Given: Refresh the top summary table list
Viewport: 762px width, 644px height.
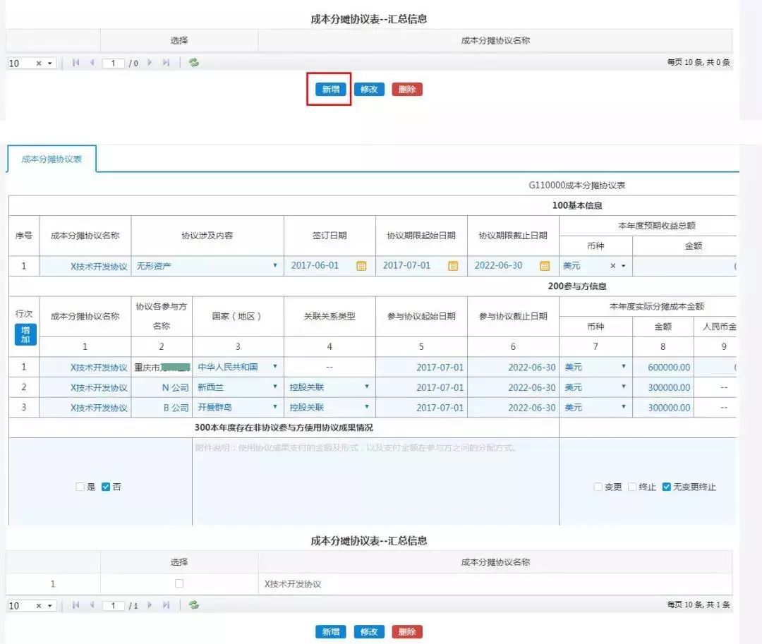Looking at the screenshot, I should (193, 63).
